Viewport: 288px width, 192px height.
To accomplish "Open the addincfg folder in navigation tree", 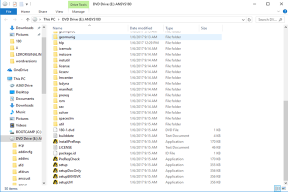I will click(x=22, y=152).
